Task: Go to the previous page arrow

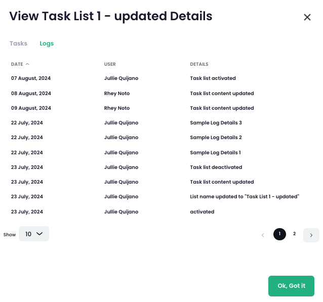Action: (263, 235)
